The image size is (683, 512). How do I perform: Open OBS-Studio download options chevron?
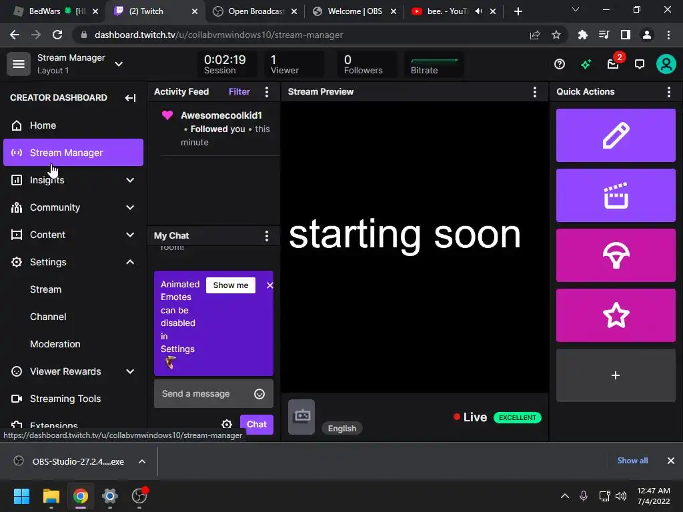point(142,461)
